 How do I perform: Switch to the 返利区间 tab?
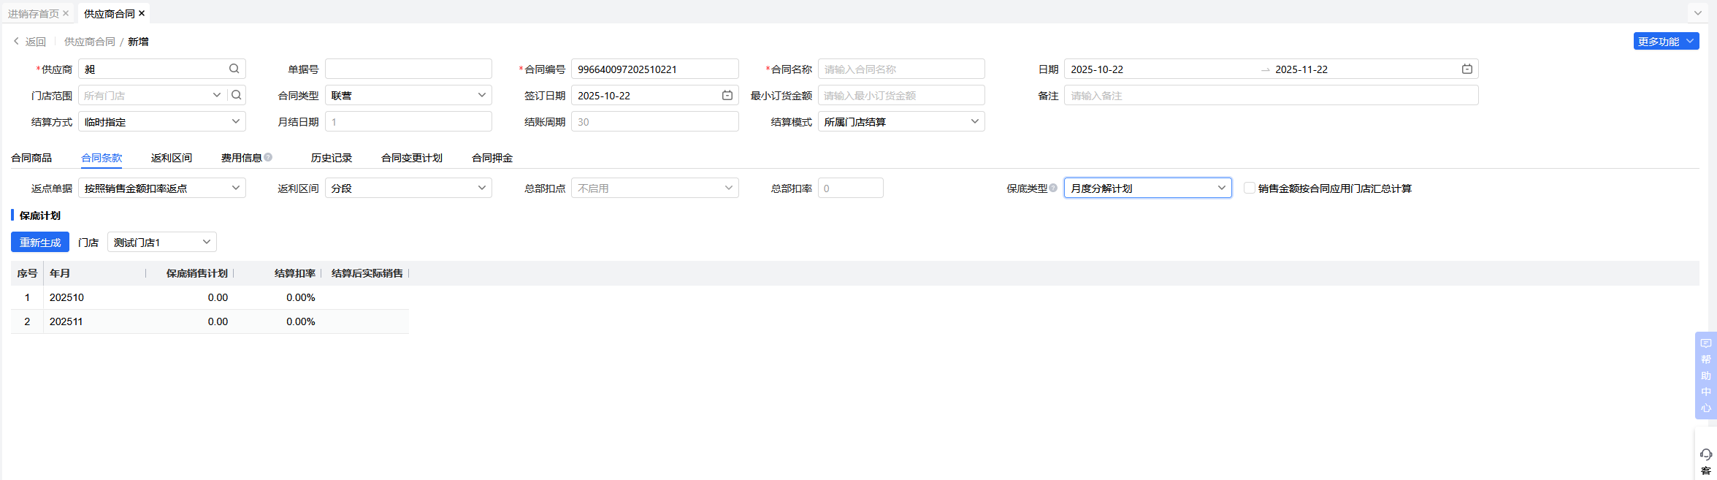(172, 158)
